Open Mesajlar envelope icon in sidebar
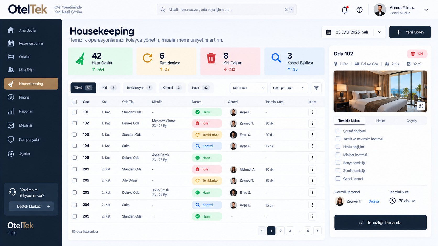438x246 pixels. tap(11, 125)
